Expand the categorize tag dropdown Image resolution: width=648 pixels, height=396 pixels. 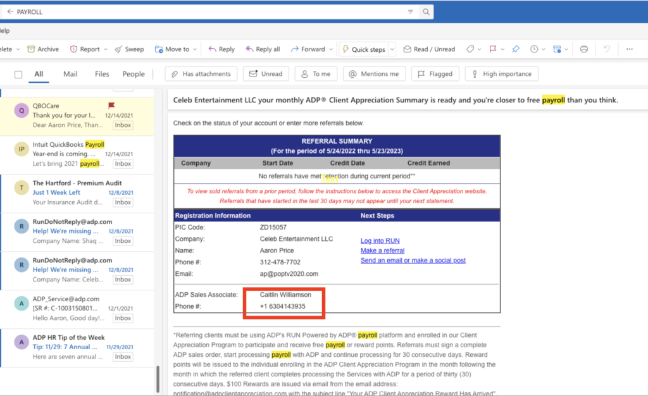480,49
